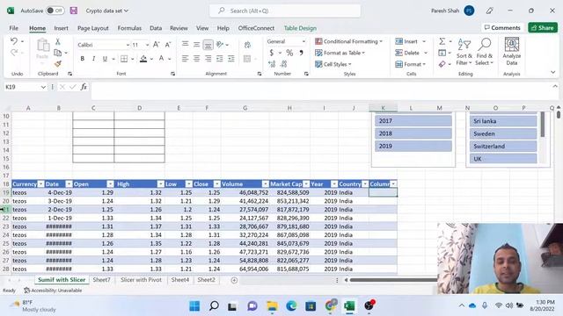563x316 pixels.
Task: Open the Currency column filter dropdown
Action: [x=40, y=184]
